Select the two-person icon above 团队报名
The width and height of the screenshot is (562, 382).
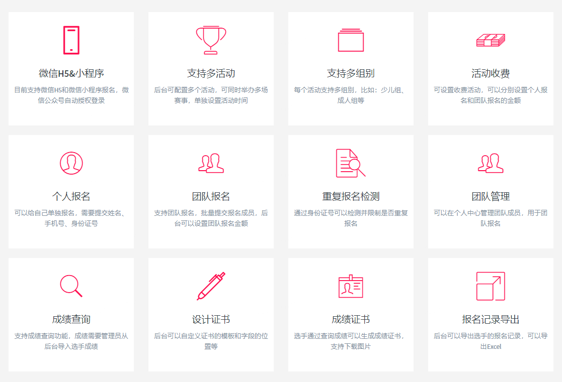tap(211, 163)
